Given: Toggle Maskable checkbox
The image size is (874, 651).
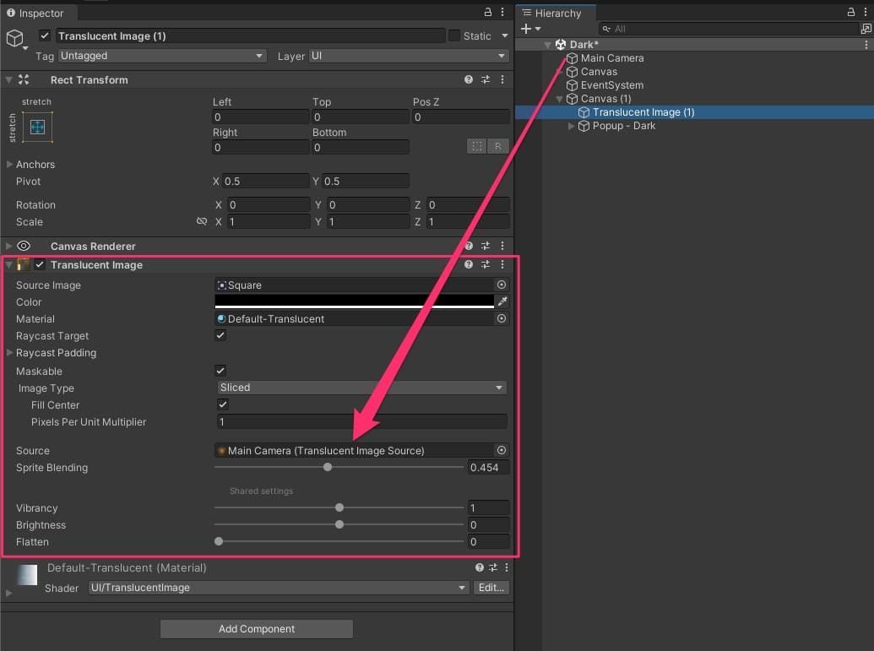Looking at the screenshot, I should click(220, 371).
